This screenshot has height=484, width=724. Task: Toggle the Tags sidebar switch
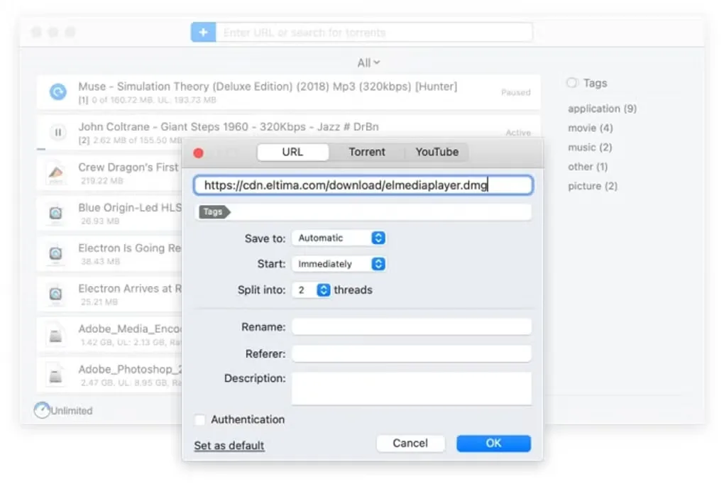(572, 83)
